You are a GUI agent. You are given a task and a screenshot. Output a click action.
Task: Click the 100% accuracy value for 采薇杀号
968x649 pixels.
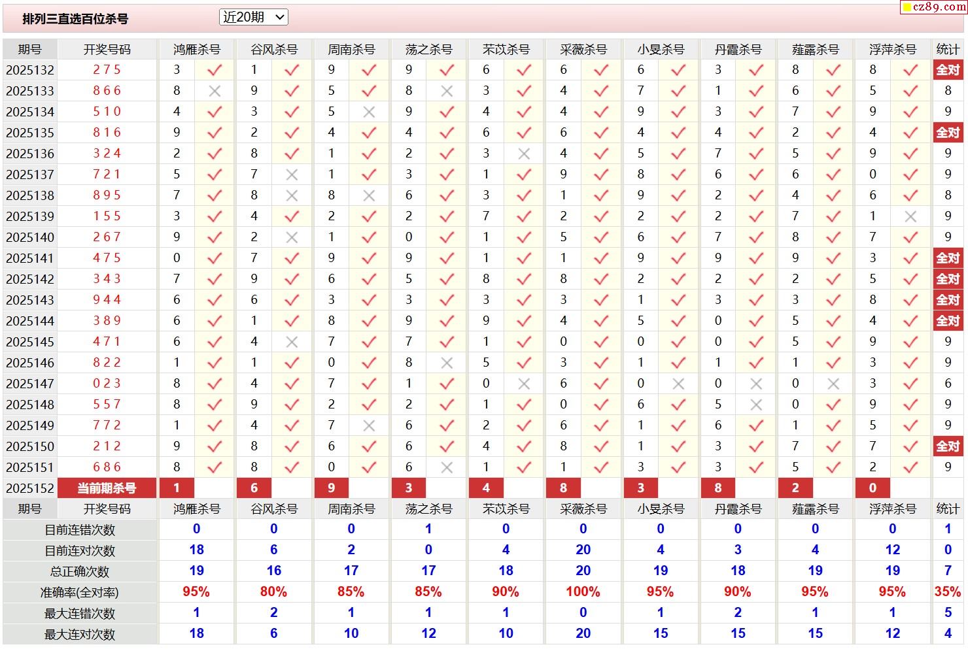(x=583, y=592)
